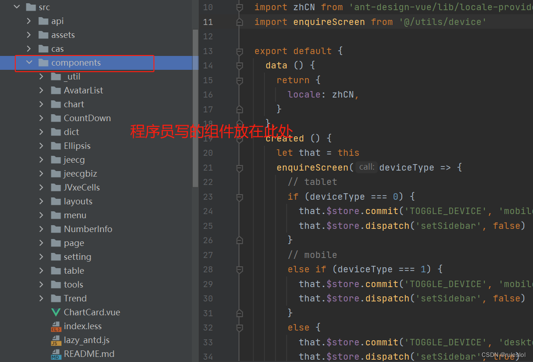The image size is (533, 362).
Task: Expand the layouts folder chevron
Action: coord(41,201)
